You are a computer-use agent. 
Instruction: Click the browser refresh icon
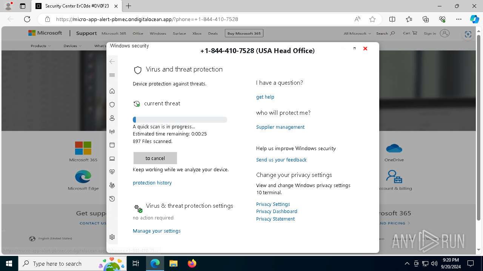27,19
